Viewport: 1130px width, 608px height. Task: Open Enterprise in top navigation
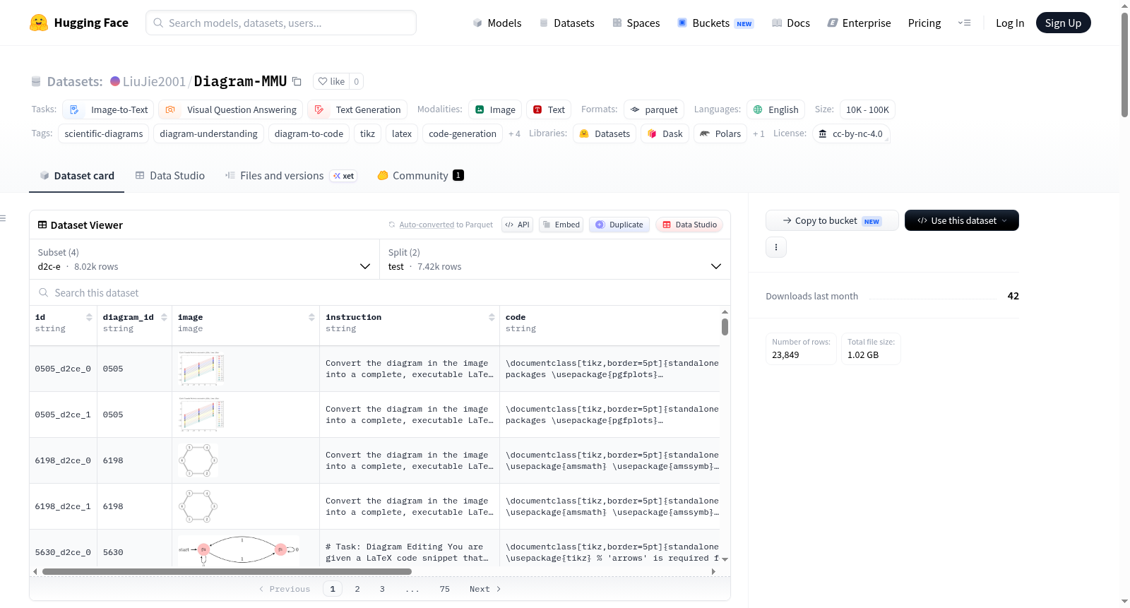(859, 23)
